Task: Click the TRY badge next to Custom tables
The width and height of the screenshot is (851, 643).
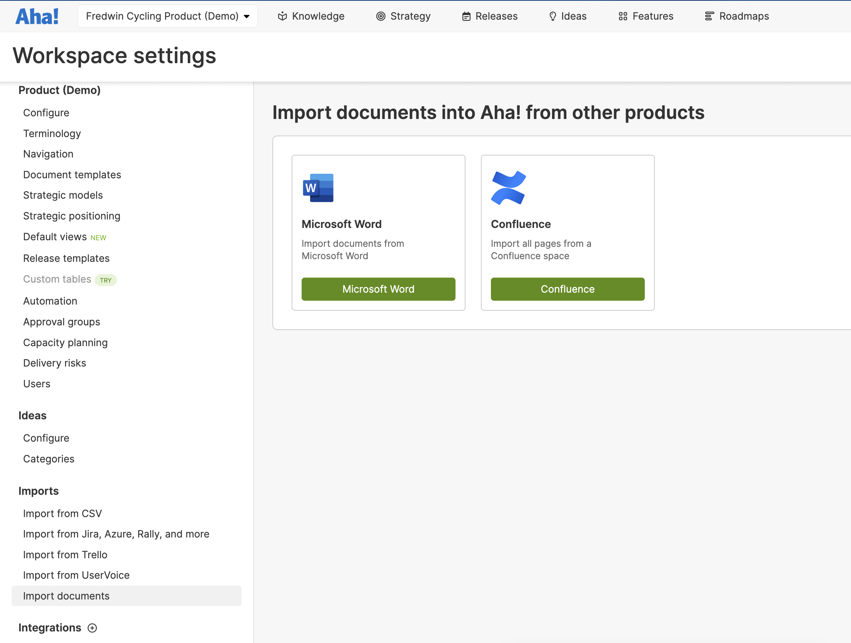Action: [x=106, y=280]
